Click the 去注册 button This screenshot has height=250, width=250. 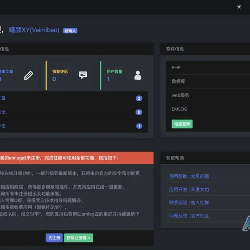coord(54,238)
